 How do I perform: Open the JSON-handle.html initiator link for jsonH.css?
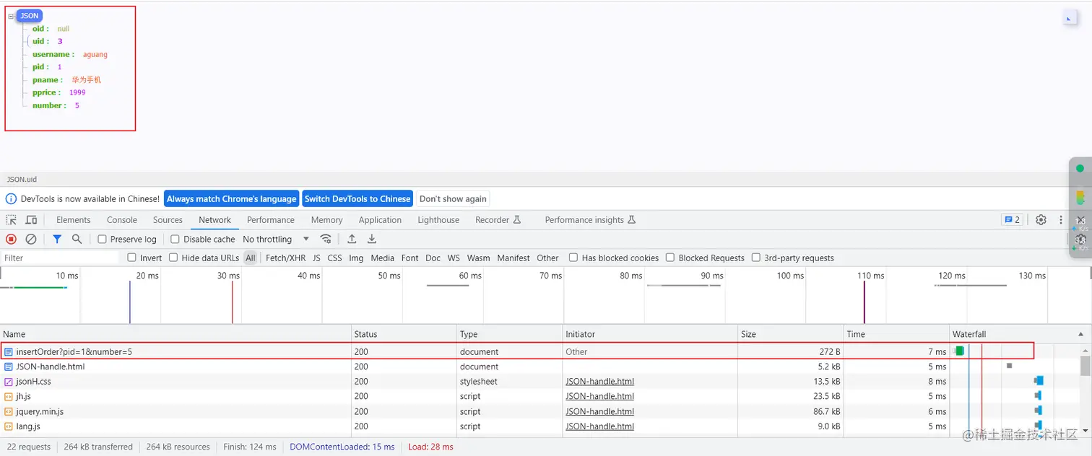(600, 382)
